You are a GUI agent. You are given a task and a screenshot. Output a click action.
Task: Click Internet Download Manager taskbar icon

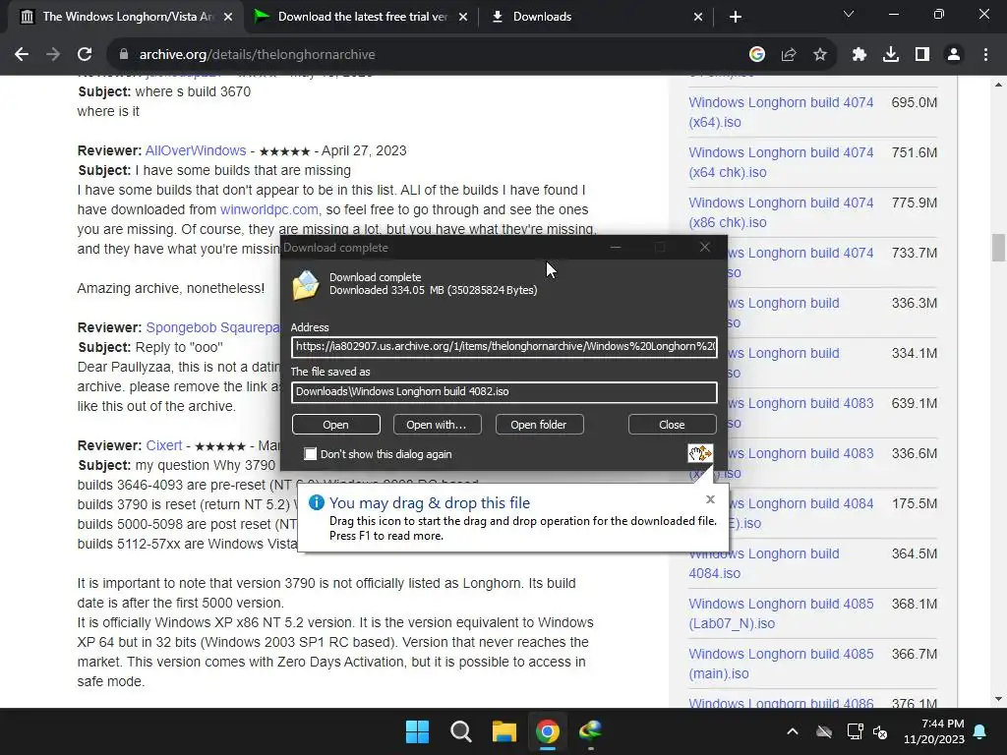pos(591,731)
